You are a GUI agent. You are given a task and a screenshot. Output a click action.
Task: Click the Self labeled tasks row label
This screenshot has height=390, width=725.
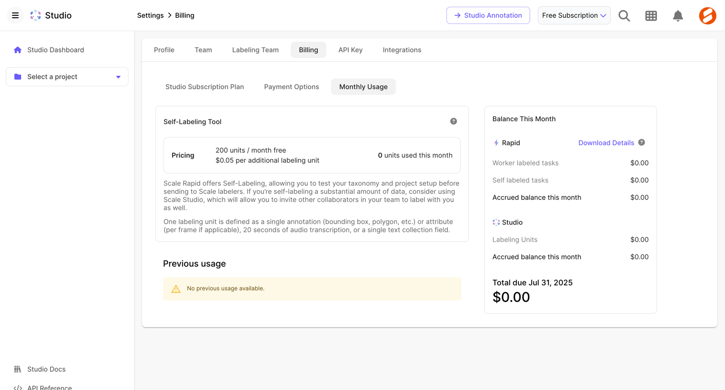coord(520,180)
